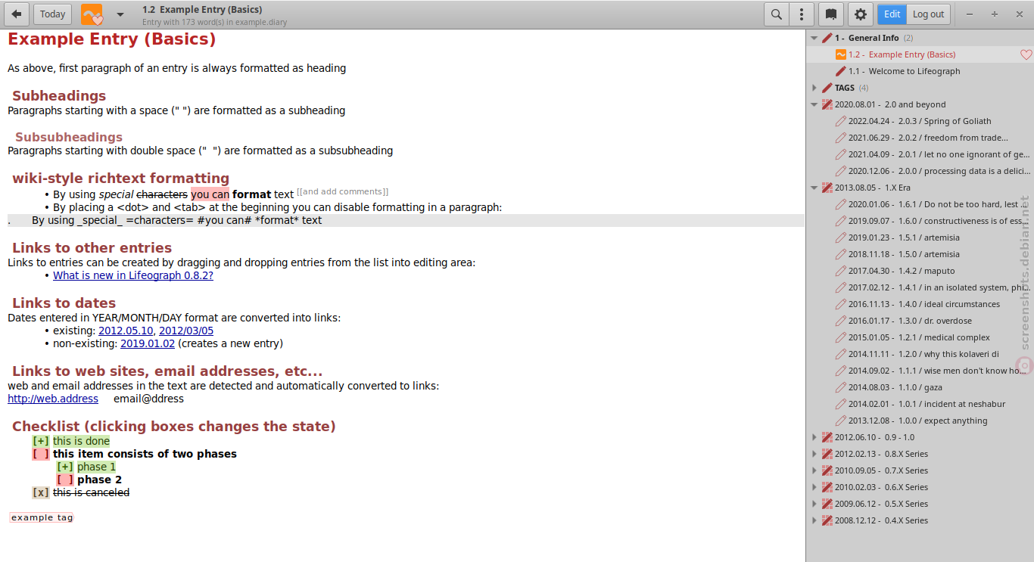Click the orange entry icon in header
This screenshot has width=1034, height=562.
coord(92,14)
